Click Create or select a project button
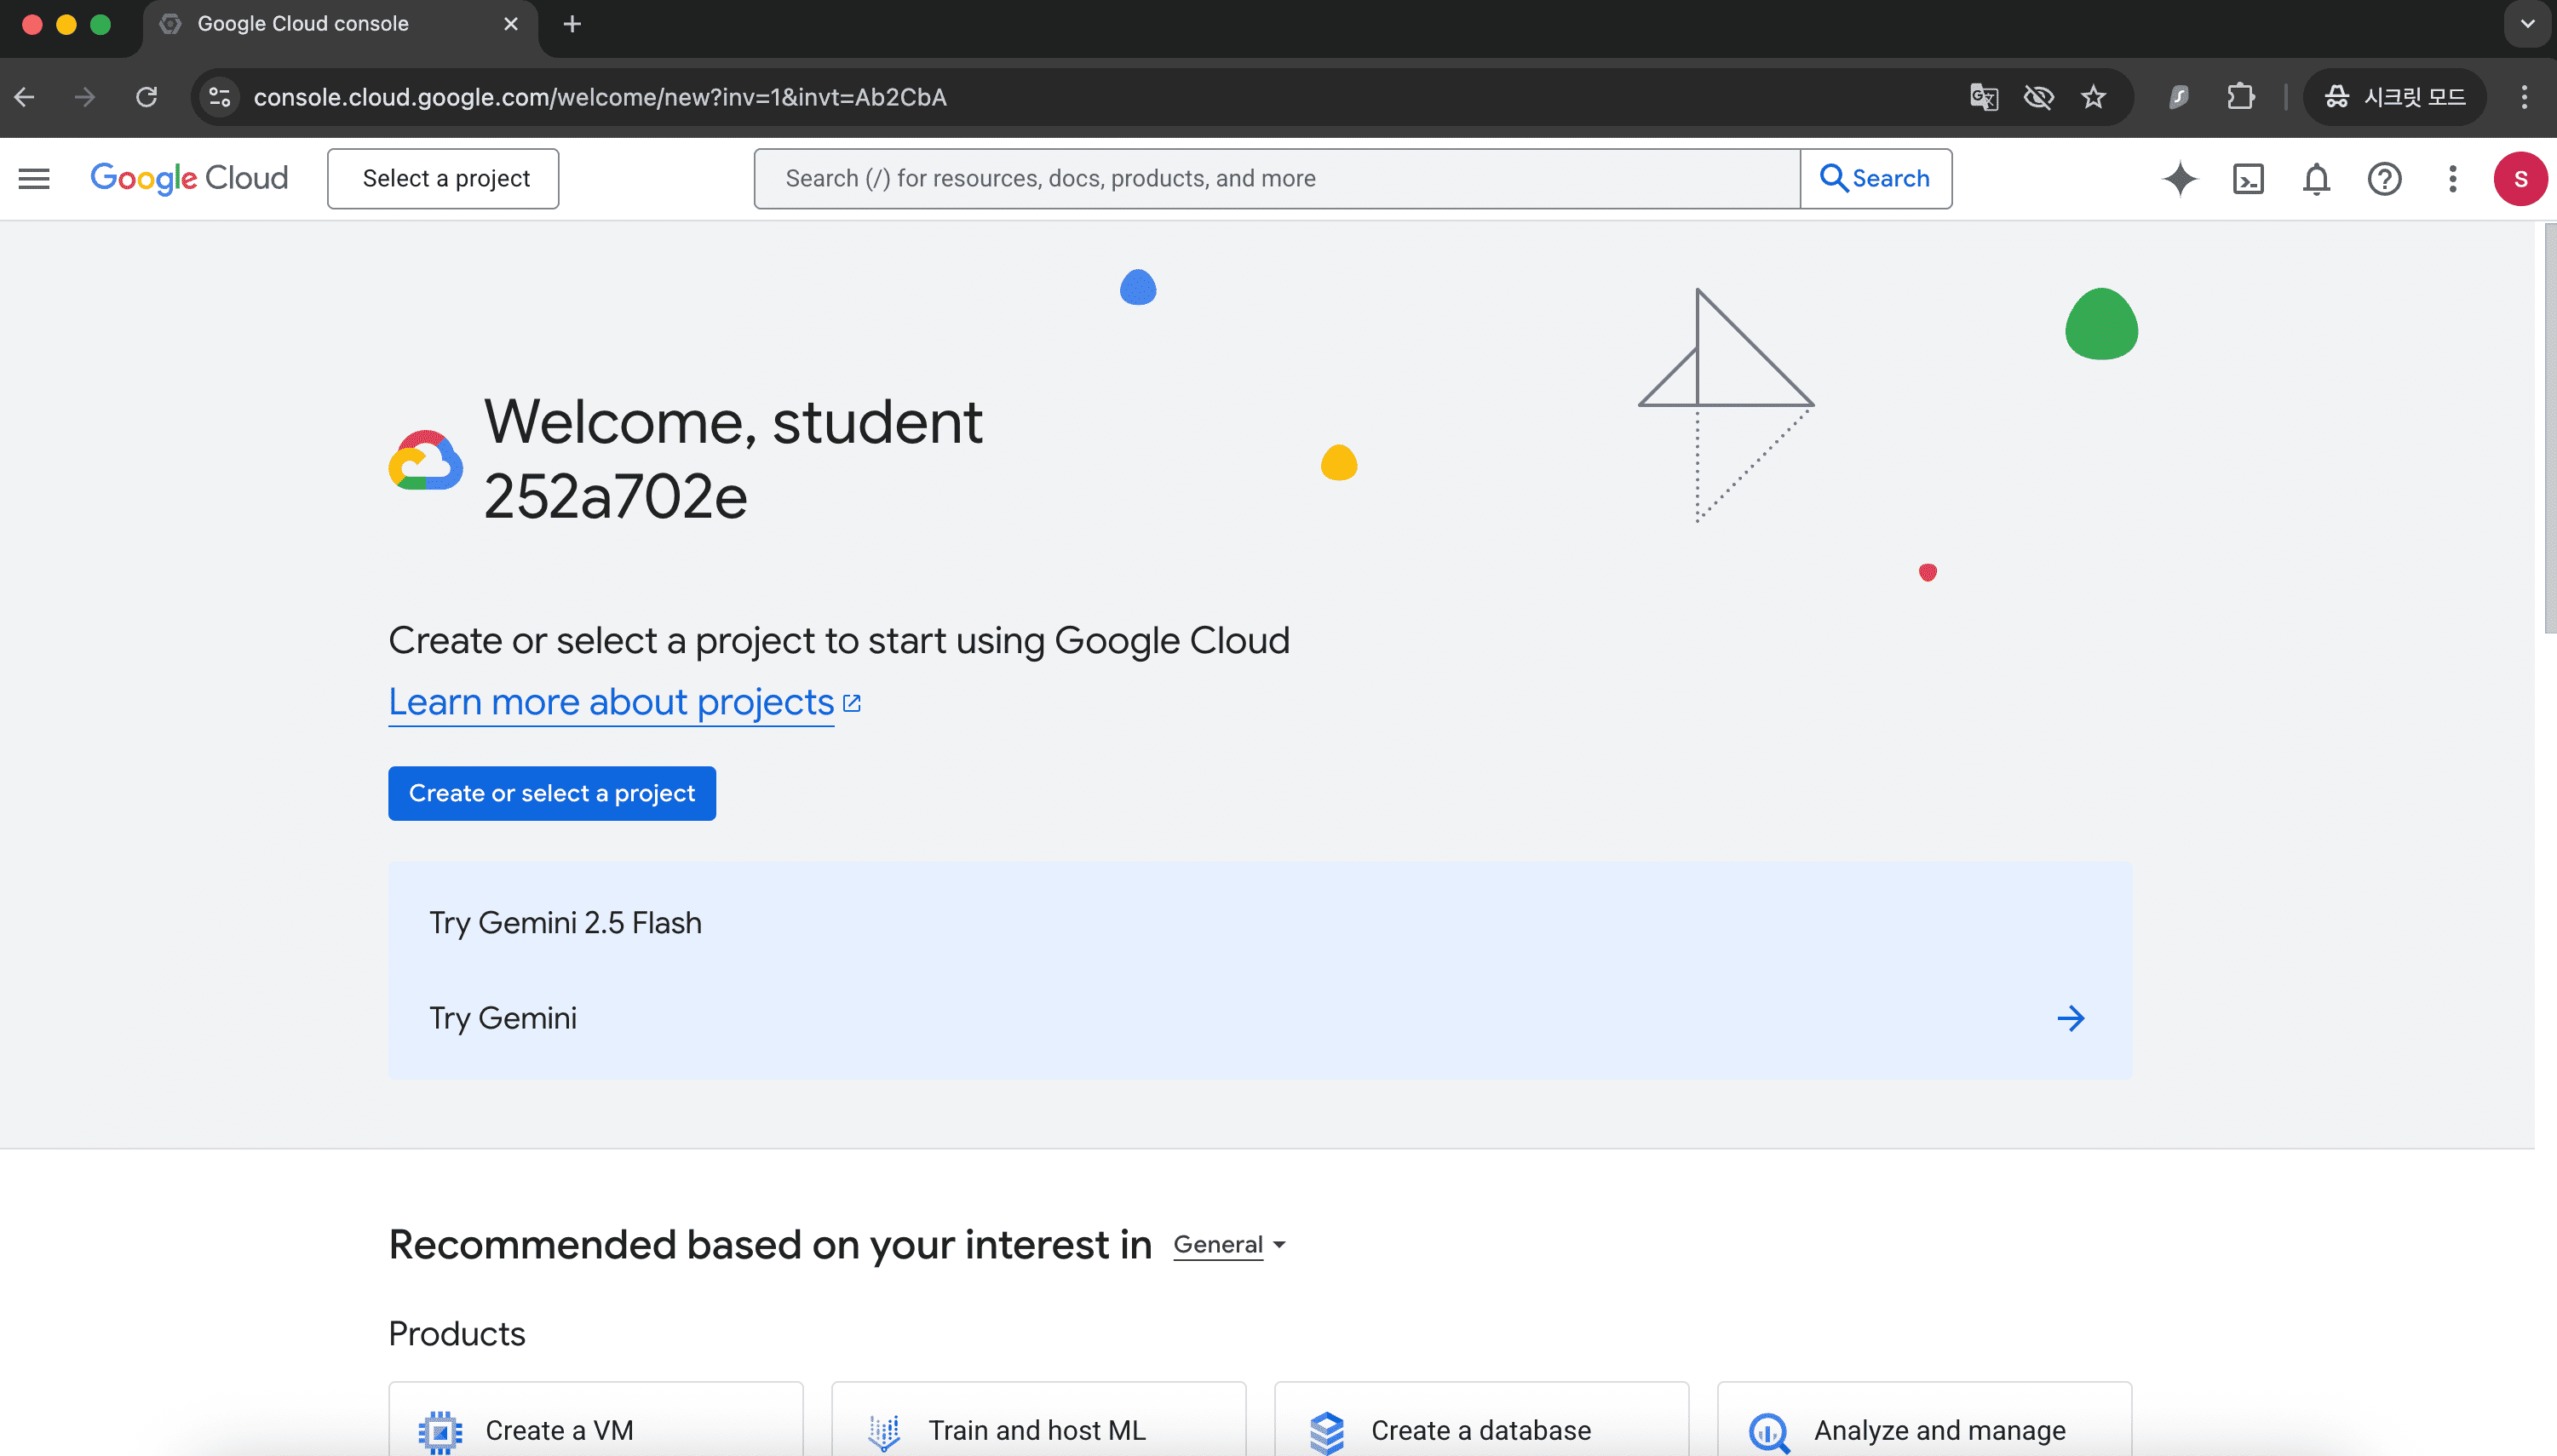Viewport: 2557px width, 1456px height. (x=551, y=793)
